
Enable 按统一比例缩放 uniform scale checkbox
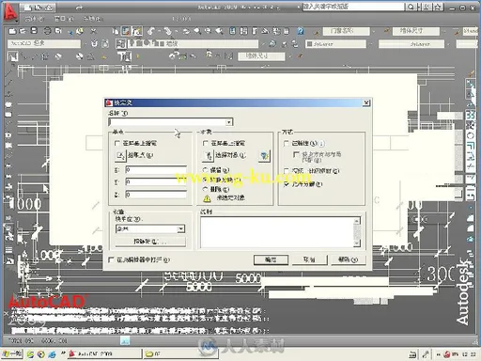286,171
